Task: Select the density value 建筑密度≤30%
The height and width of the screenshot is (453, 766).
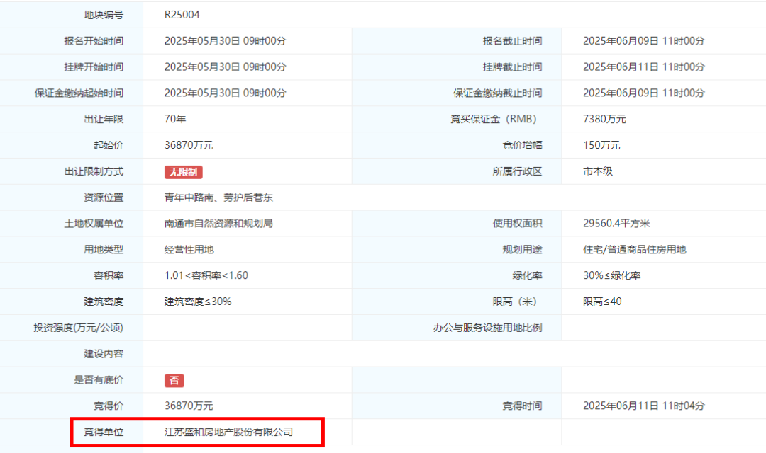Action: point(198,302)
